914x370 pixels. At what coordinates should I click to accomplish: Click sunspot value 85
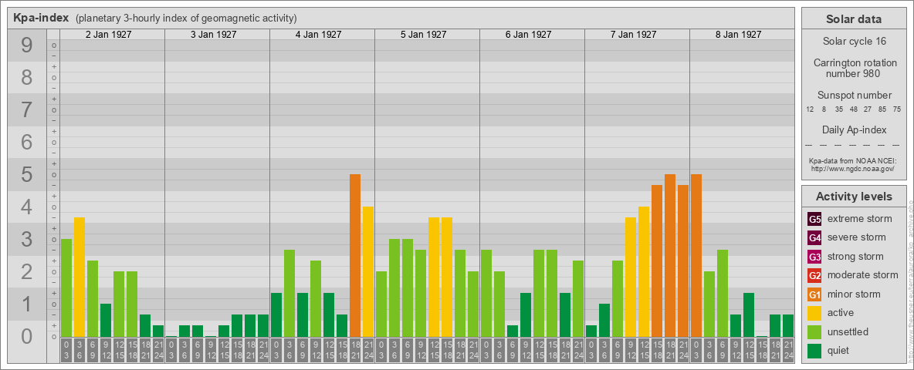pyautogui.click(x=882, y=109)
